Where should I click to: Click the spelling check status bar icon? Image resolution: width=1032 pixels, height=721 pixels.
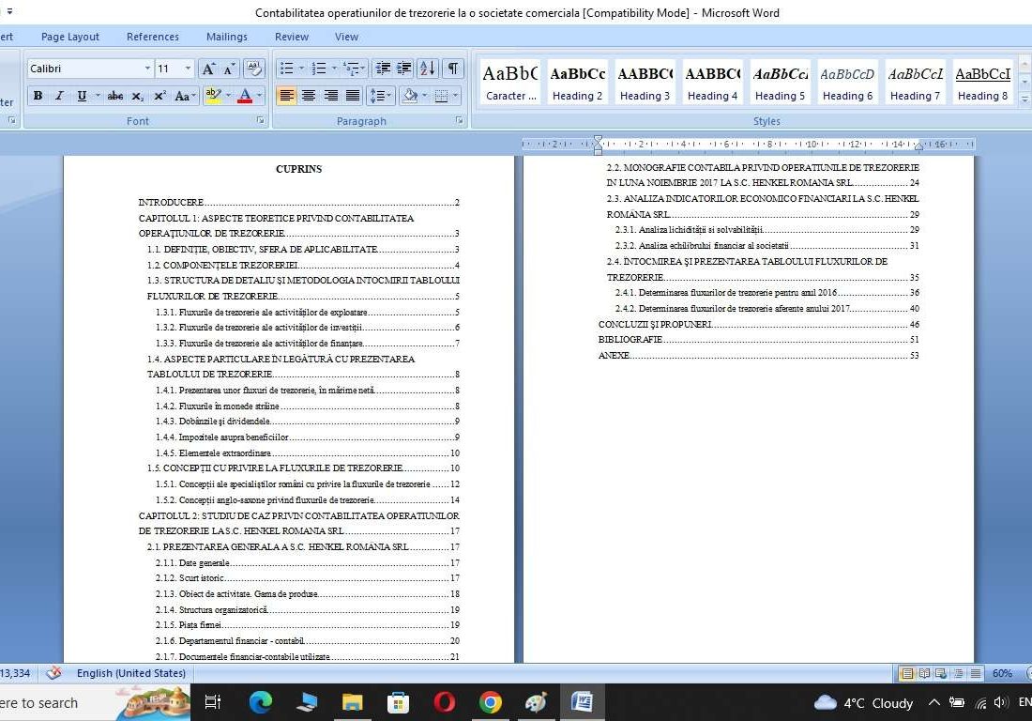click(53, 673)
